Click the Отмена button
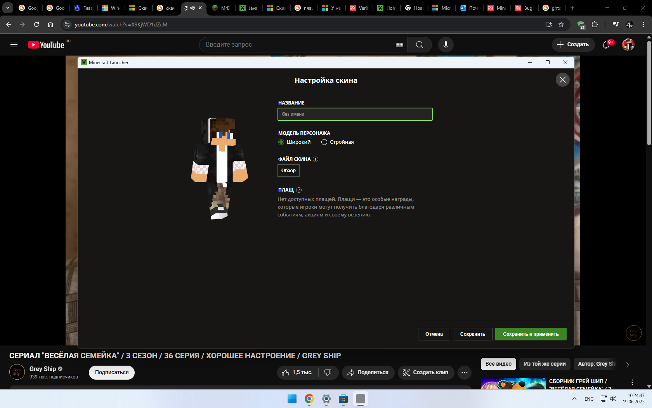 pyautogui.click(x=434, y=334)
